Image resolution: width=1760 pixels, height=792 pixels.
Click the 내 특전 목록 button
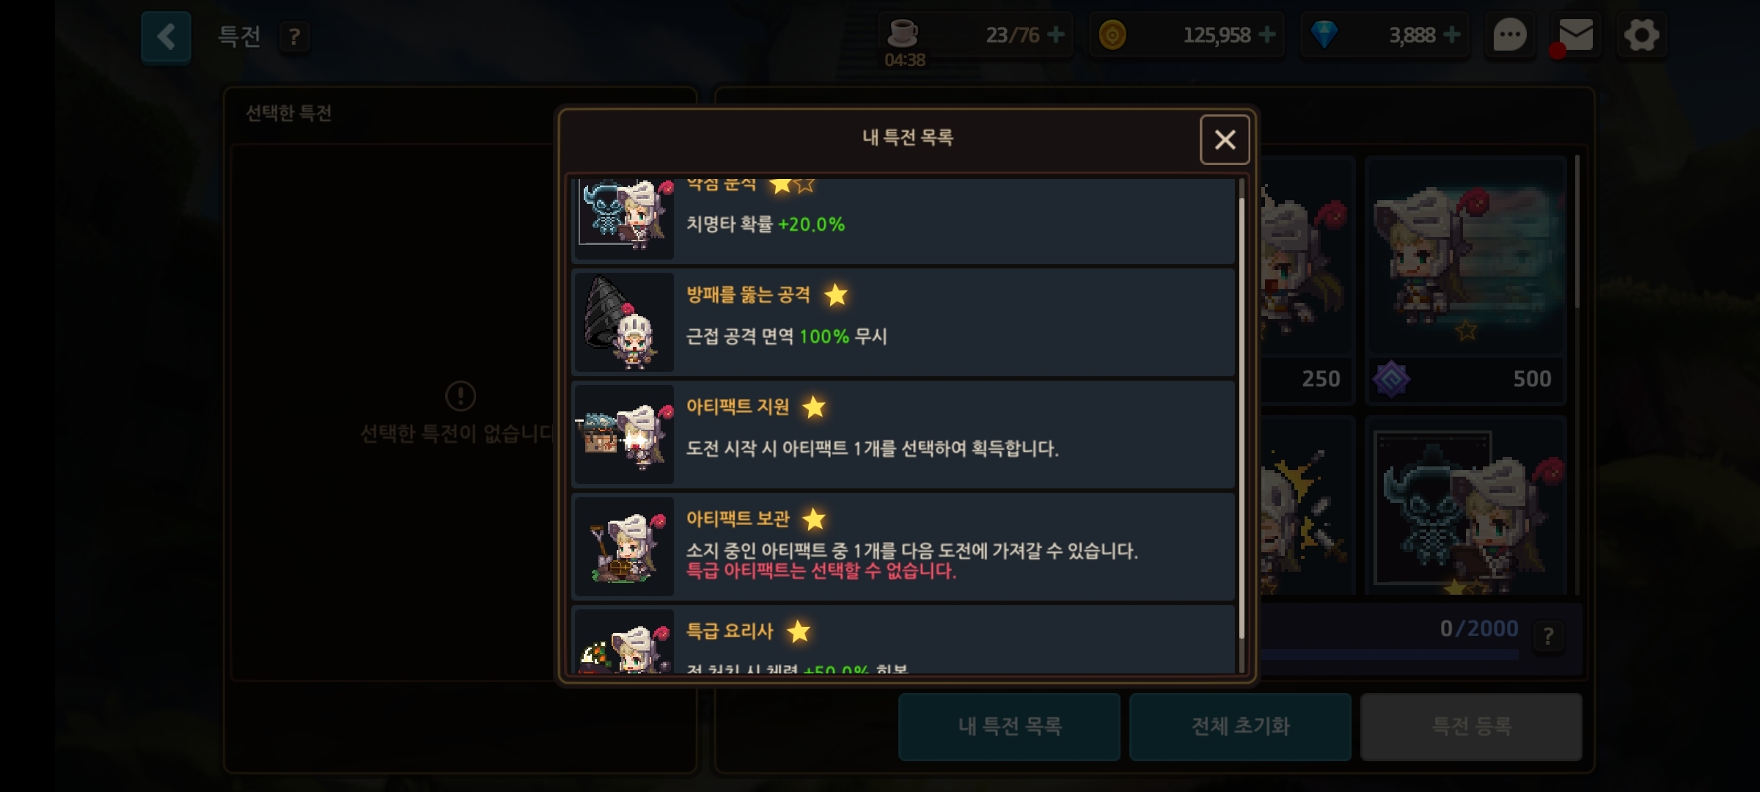pos(1009,727)
